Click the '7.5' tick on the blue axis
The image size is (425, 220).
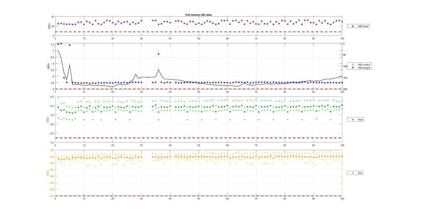[x=52, y=45]
